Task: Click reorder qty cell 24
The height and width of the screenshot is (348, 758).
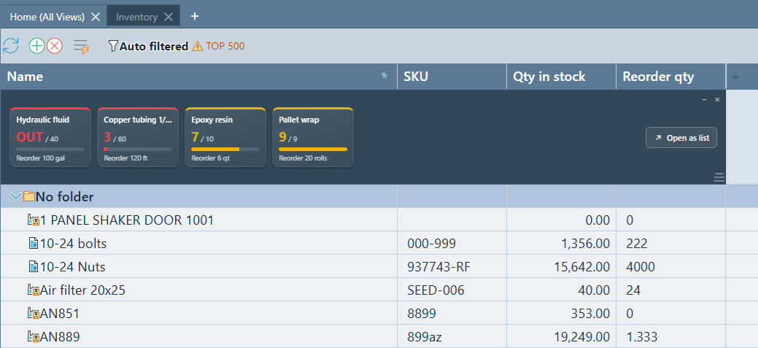Action: (x=671, y=290)
